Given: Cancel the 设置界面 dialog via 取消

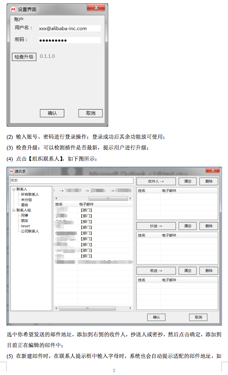Looking at the screenshot, I should [x=90, y=113].
